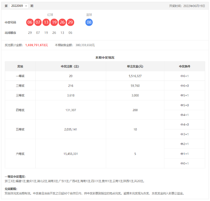210x201 pixels.
Task: Open the issue number 2022069 dropdown
Action: pos(19,6)
